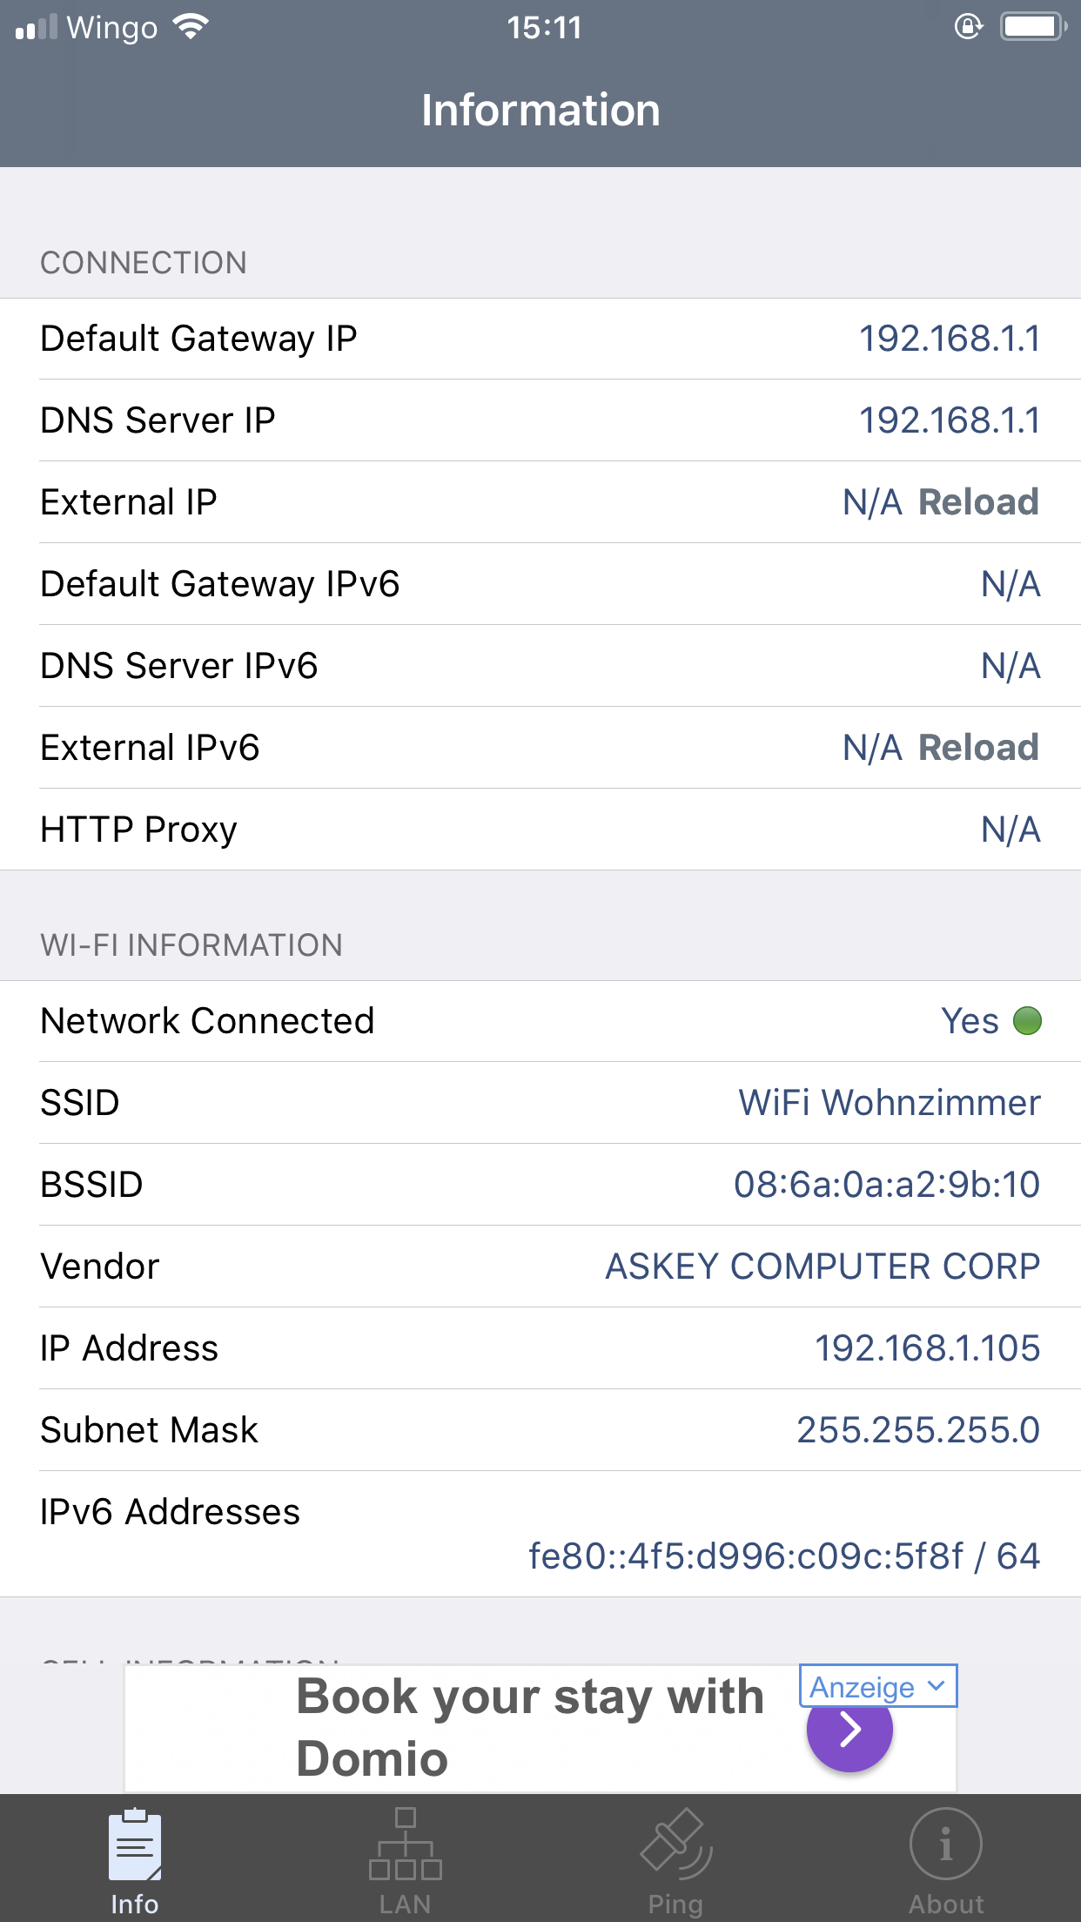
Task: Tap the green network connected indicator
Action: pyautogui.click(x=1027, y=1021)
